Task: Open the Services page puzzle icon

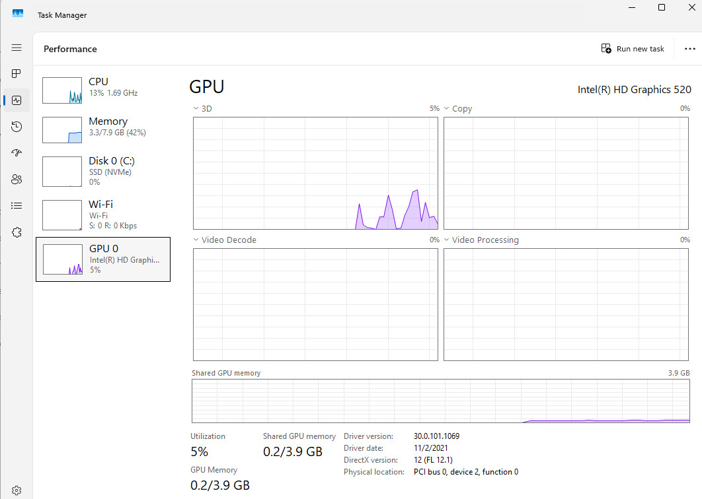Action: coord(17,232)
